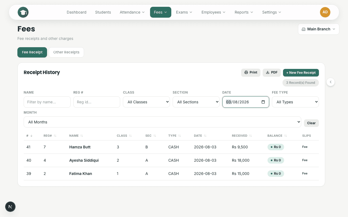Click CASH type in Fatima Khan row

pyautogui.click(x=173, y=174)
